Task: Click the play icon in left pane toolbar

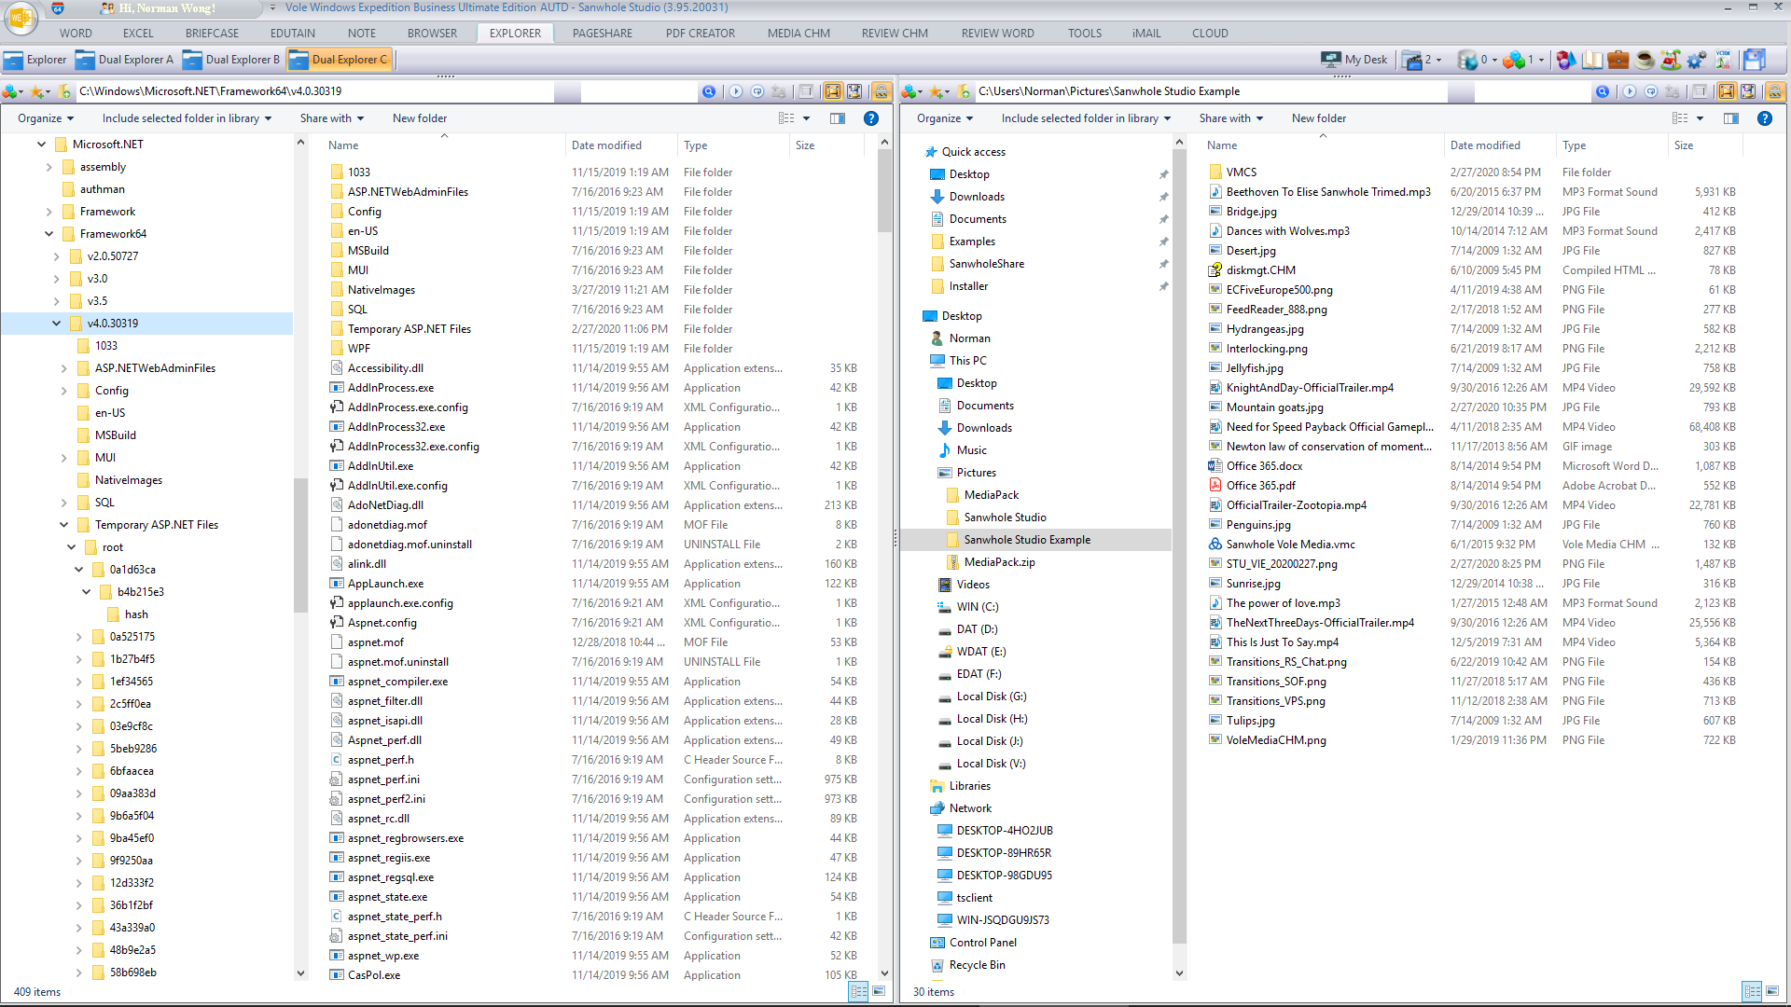Action: (736, 91)
